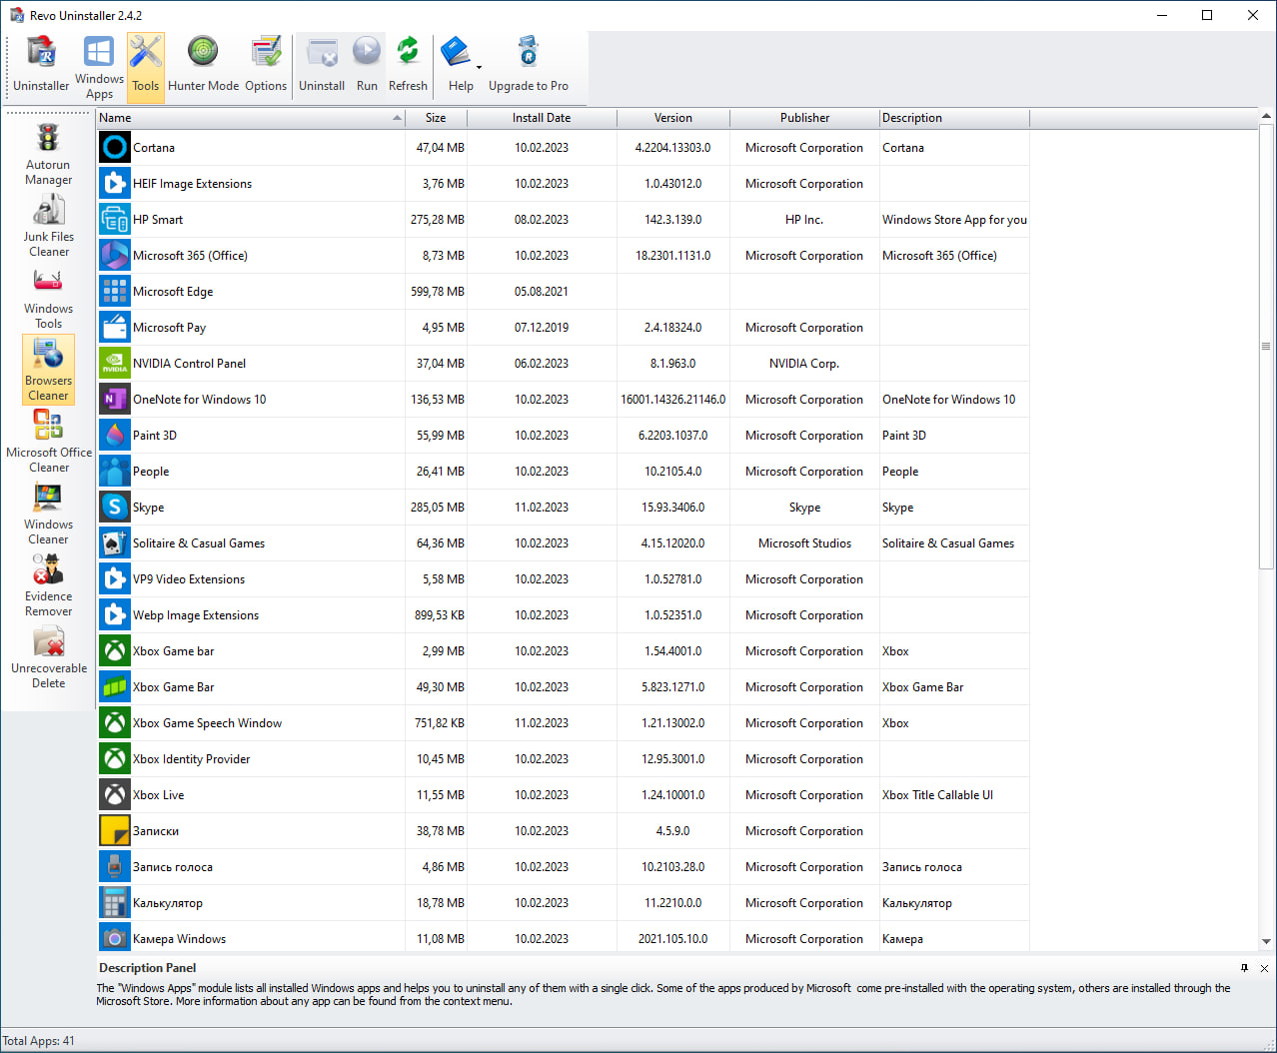Select NVIDIA Control Panel icon

click(x=115, y=364)
